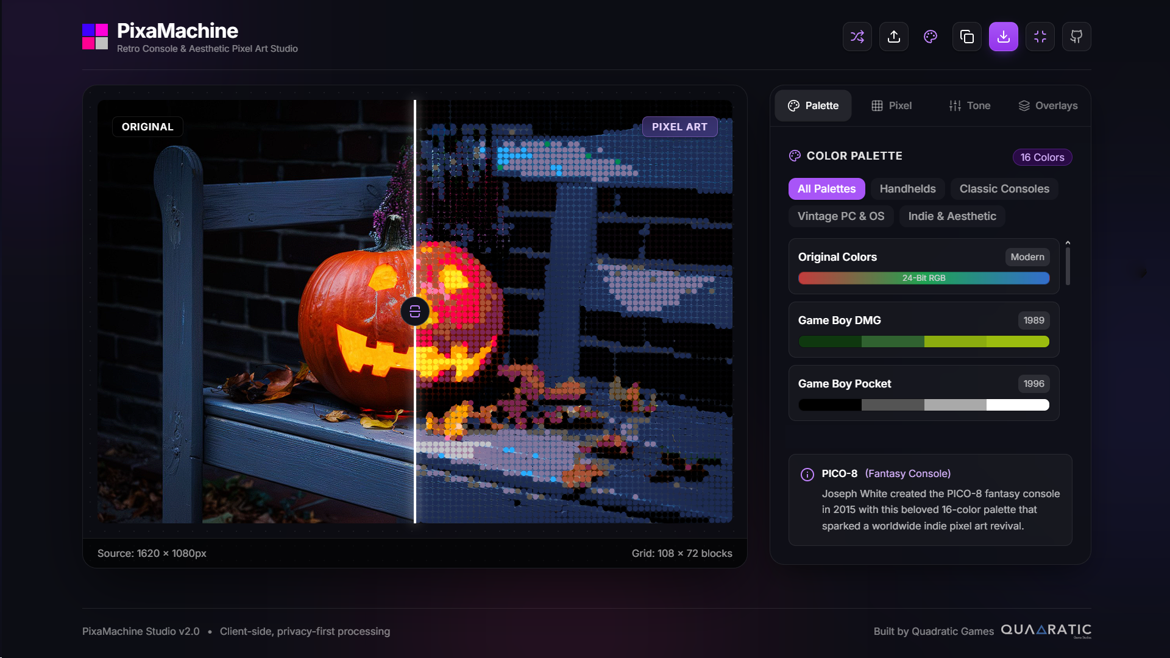
Task: Filter palettes by Vintage PC & OS
Action: point(841,216)
